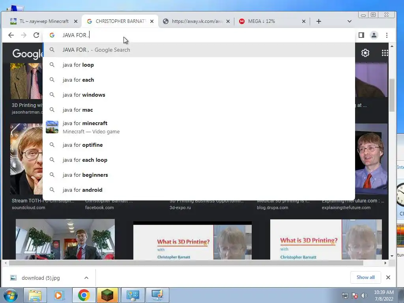
Task: Close the CHRISTOPHER BARNATT tab
Action: click(x=152, y=21)
